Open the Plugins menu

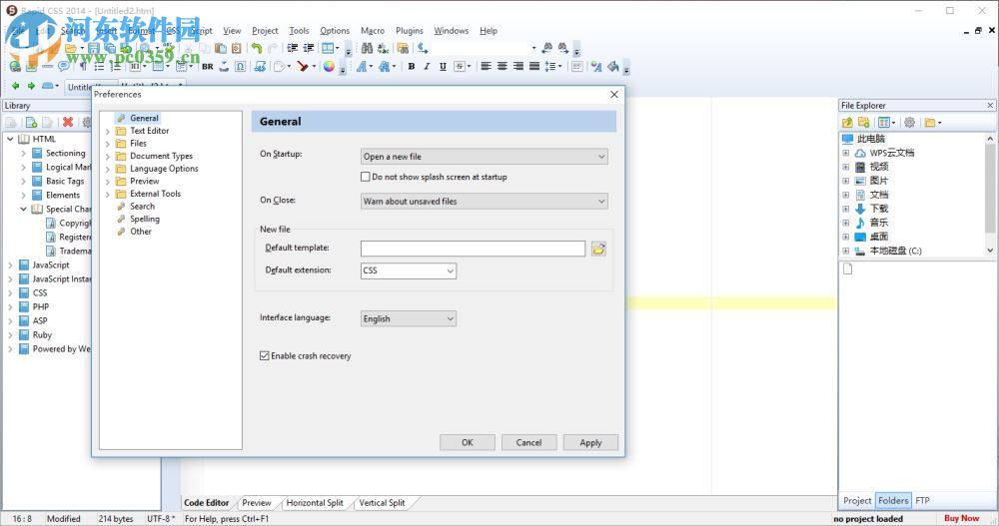[409, 31]
